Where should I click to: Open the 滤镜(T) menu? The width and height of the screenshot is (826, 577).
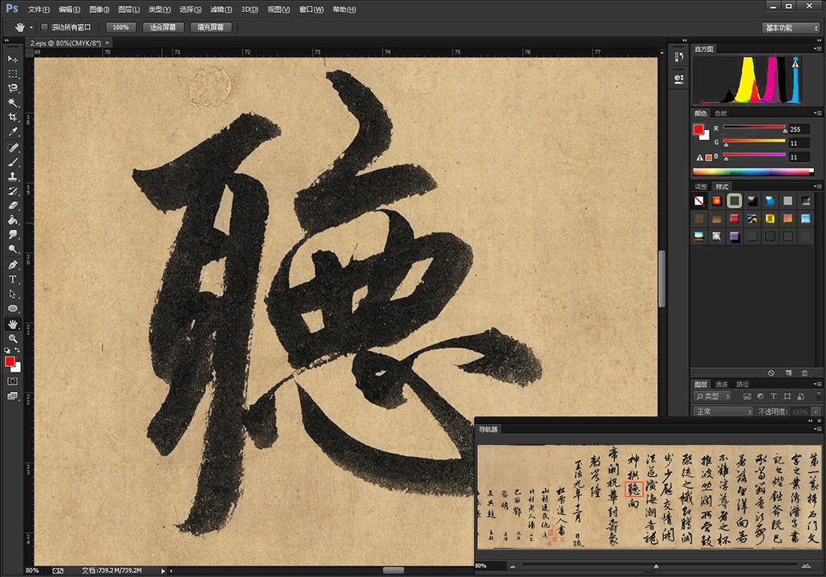point(221,10)
